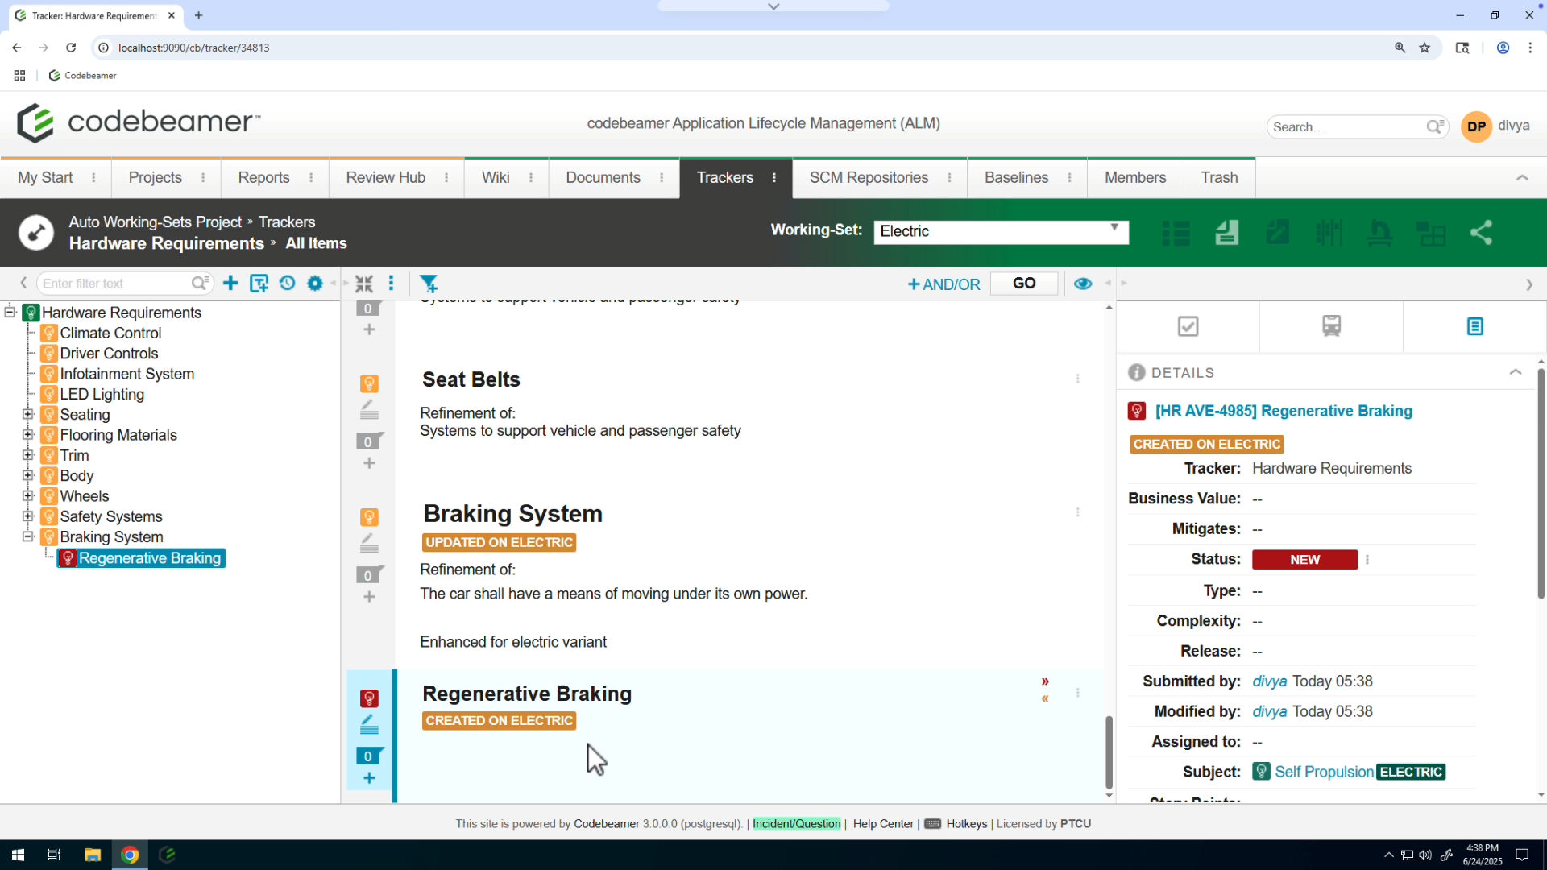Image resolution: width=1547 pixels, height=870 pixels.
Task: Collapse the DETAILS section chevron
Action: click(1515, 372)
